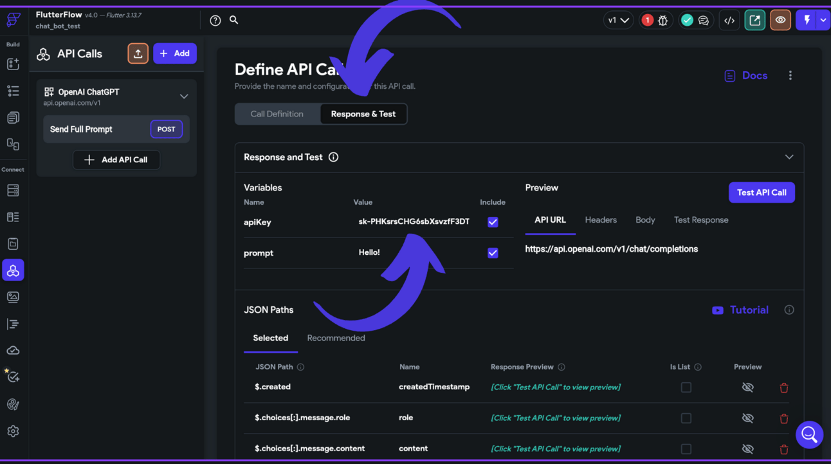Select the highlighted API Calls sidebar icon

[13, 270]
